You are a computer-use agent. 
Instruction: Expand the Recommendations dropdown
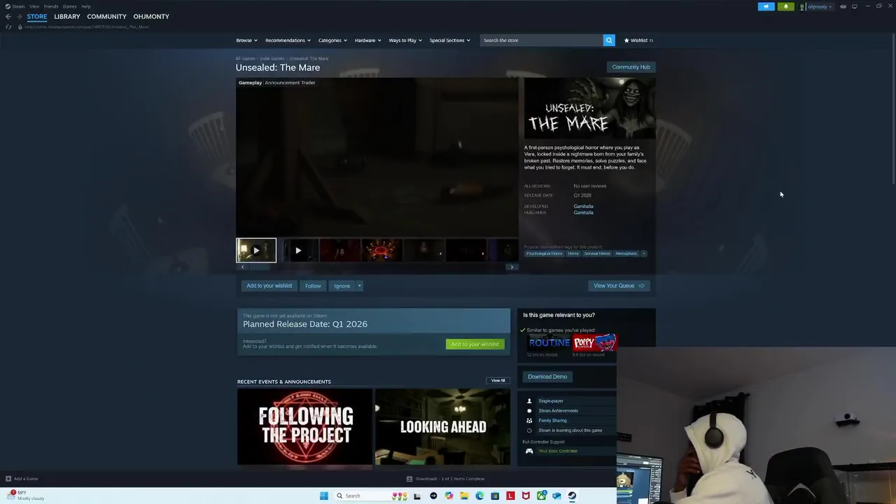click(x=288, y=40)
